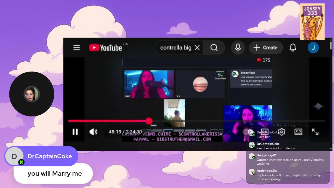
Task: Pause the video
Action: (x=75, y=132)
